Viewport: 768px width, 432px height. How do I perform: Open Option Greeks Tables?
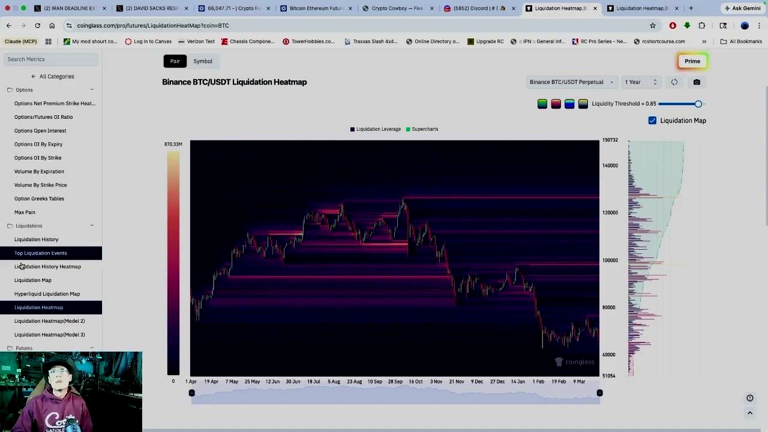point(39,199)
